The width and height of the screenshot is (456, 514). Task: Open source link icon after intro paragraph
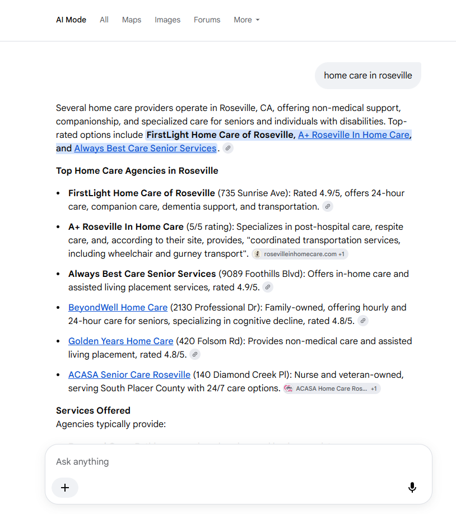click(228, 148)
